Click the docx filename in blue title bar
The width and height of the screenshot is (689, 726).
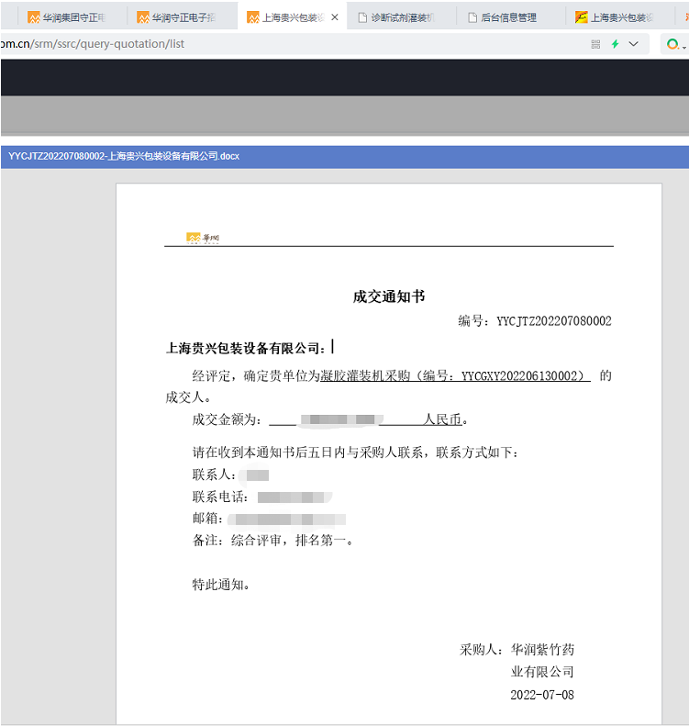coord(124,157)
